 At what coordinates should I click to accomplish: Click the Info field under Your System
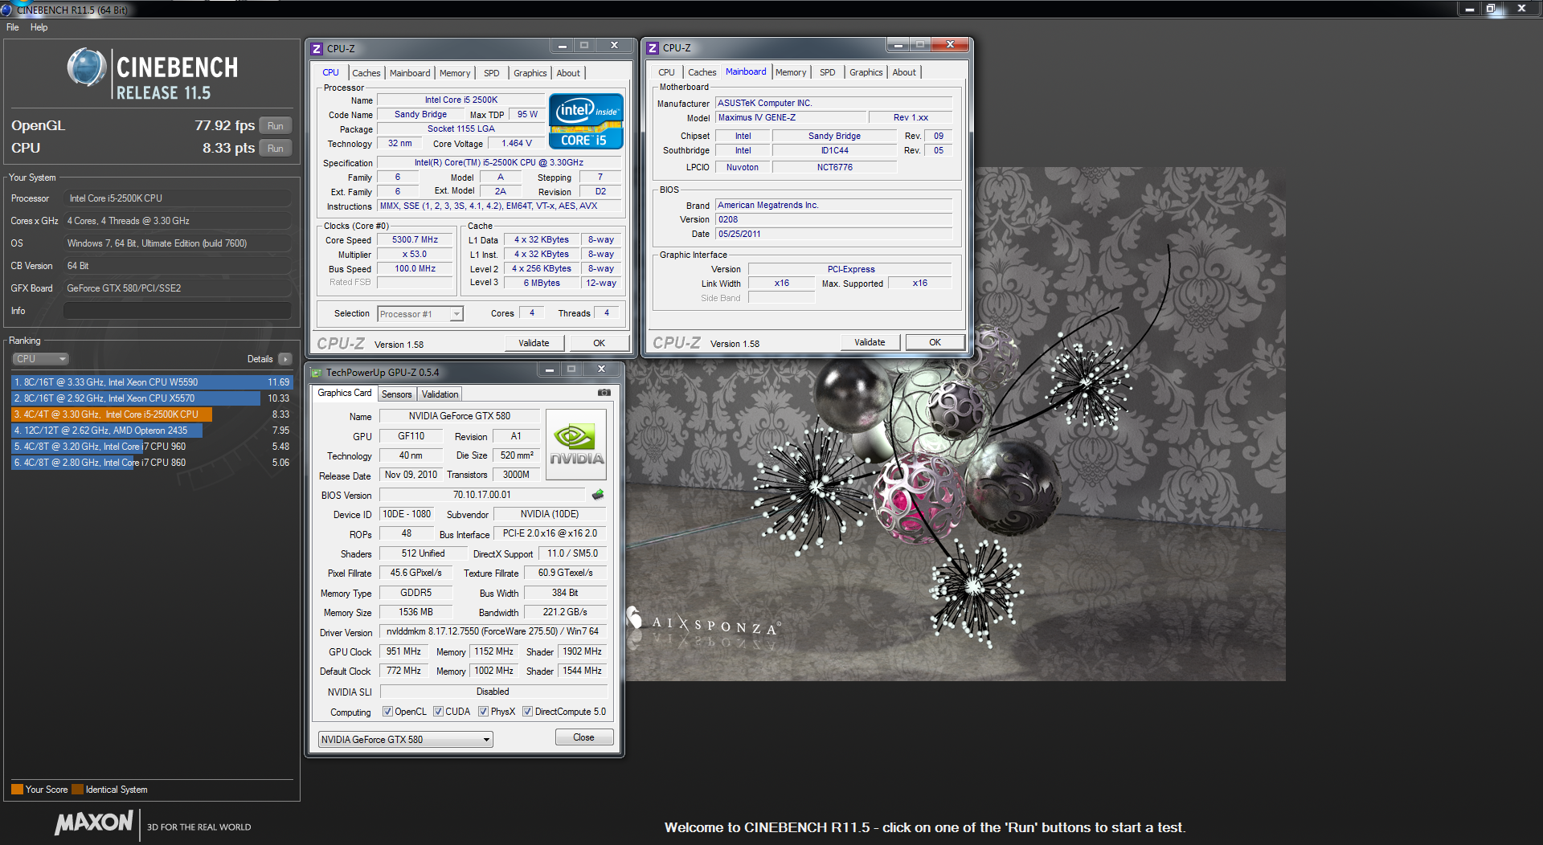[x=177, y=311]
